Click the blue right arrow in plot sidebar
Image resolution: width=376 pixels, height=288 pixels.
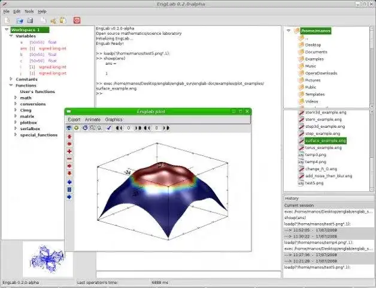[69, 197]
